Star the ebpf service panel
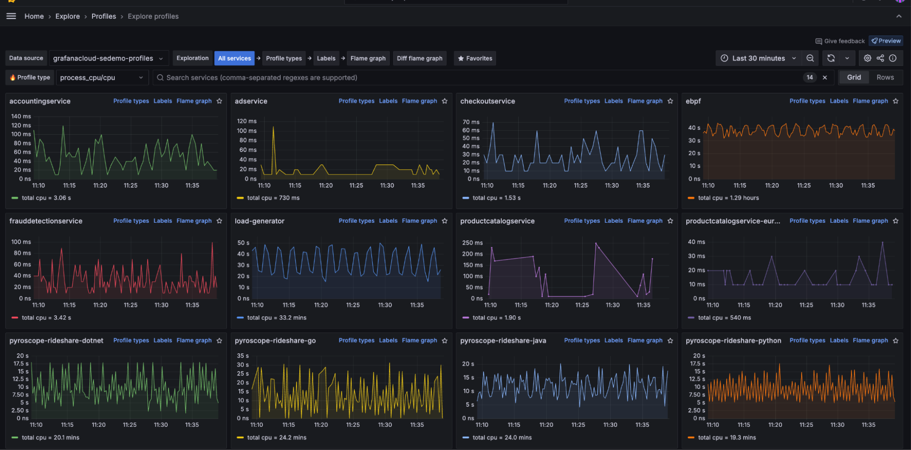Screen dimensions: 911x450 [895, 101]
